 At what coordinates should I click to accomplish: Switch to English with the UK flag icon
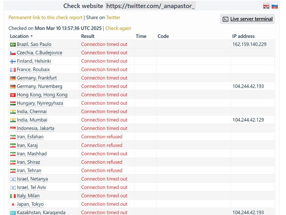tap(266, 6)
